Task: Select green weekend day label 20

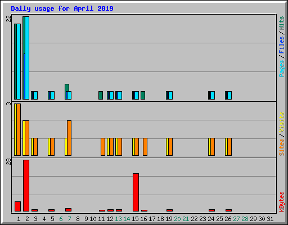Action: pos(177,219)
